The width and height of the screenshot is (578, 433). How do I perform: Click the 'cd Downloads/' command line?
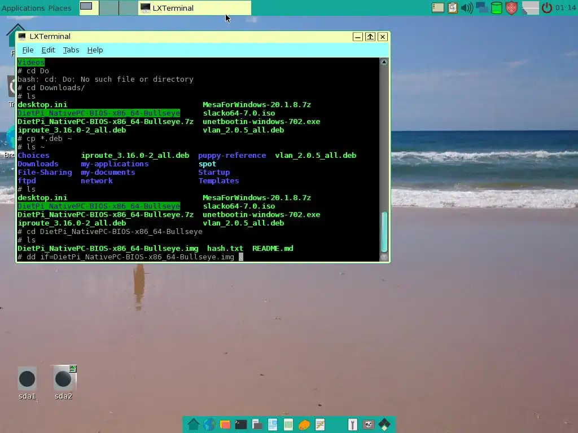(51, 87)
